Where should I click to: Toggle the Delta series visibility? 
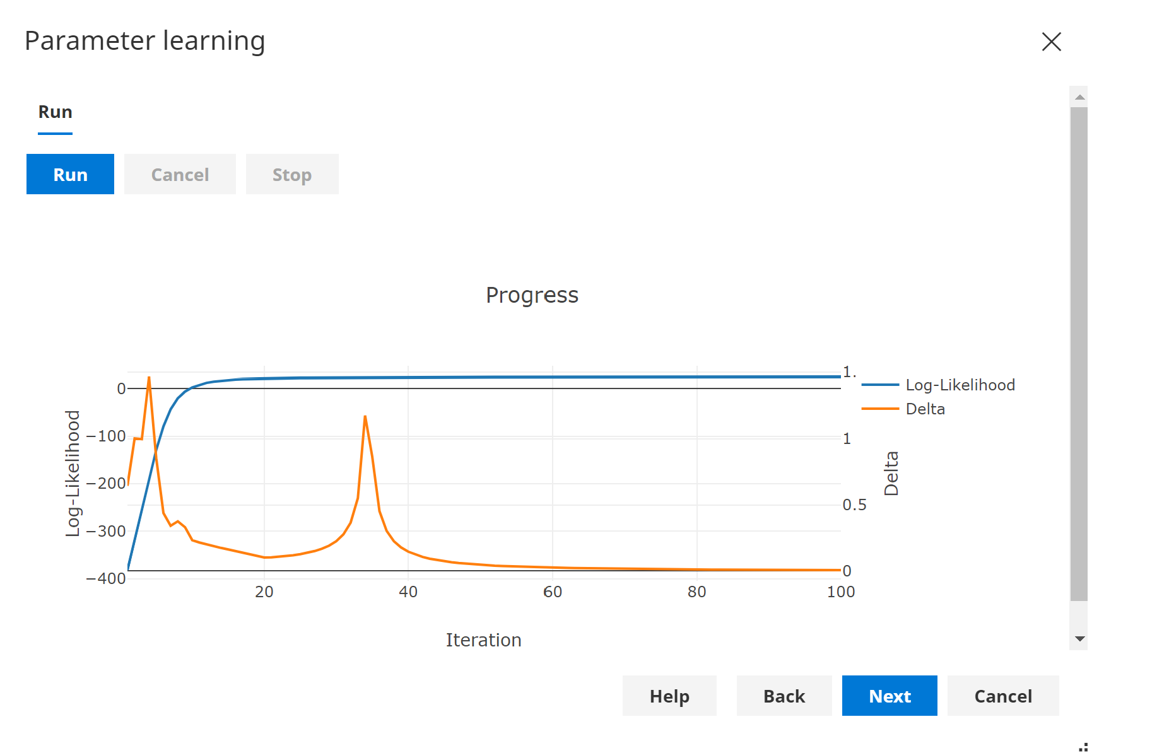(925, 409)
